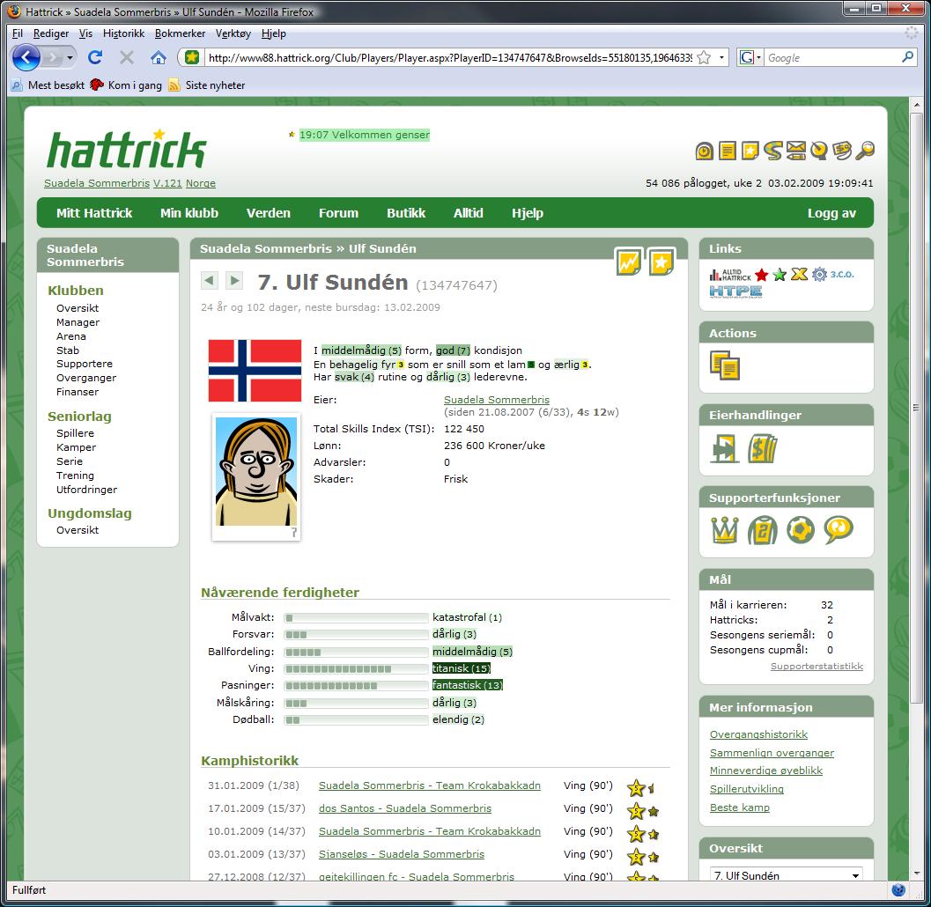
Task: Click the Firefox home button
Action: tap(158, 57)
